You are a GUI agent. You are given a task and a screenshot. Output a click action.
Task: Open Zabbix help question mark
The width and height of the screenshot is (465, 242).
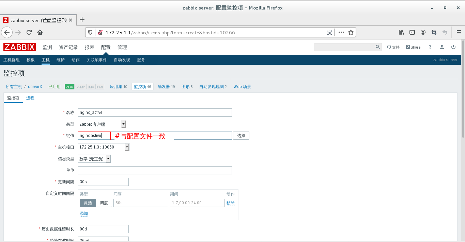point(430,47)
